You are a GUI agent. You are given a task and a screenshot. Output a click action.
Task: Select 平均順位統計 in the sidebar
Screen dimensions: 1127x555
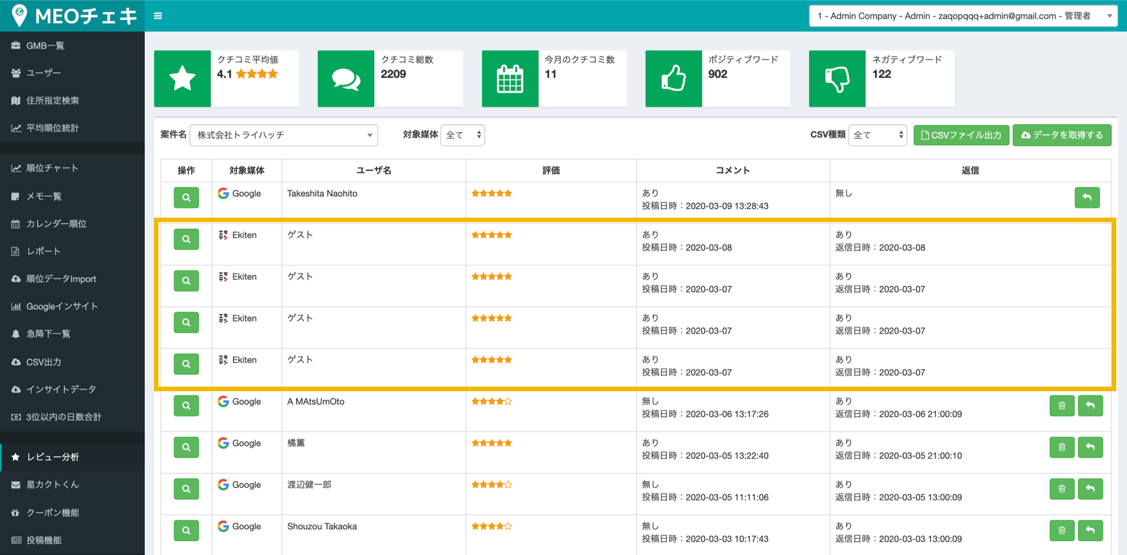[x=72, y=128]
